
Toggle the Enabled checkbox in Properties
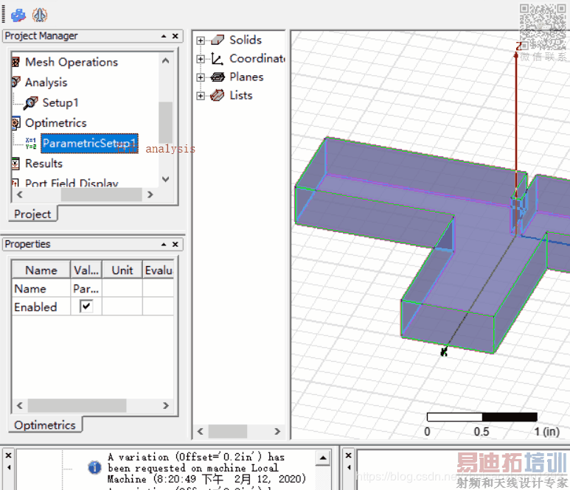click(x=86, y=307)
